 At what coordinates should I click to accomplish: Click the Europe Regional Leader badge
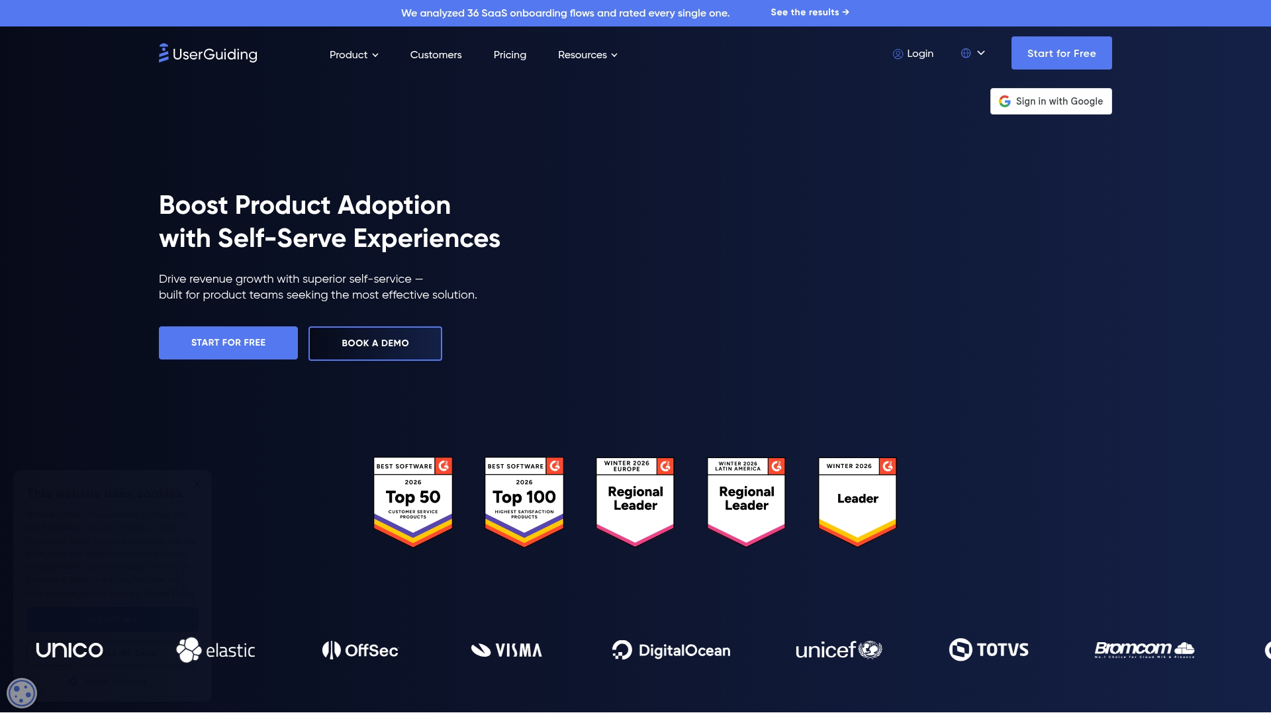(x=635, y=501)
